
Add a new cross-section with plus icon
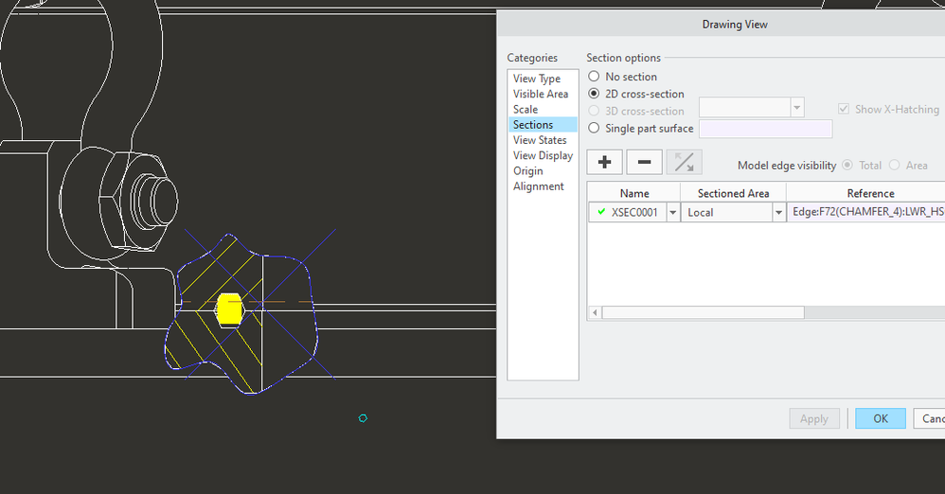pyautogui.click(x=604, y=162)
